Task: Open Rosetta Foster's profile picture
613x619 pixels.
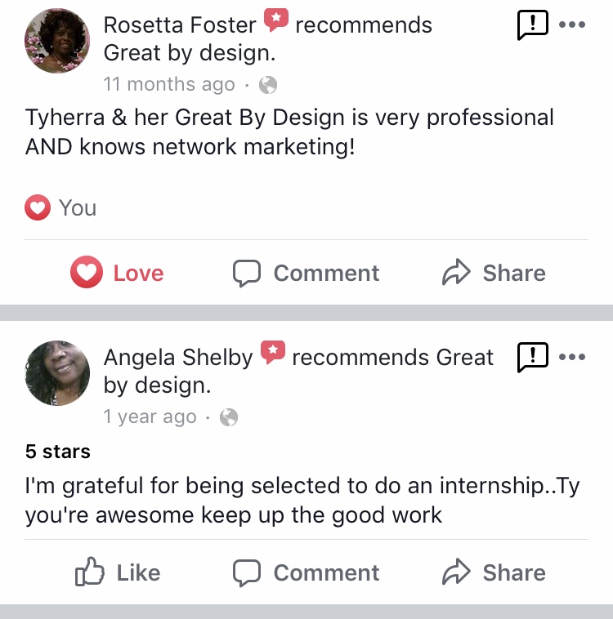Action: [x=57, y=41]
